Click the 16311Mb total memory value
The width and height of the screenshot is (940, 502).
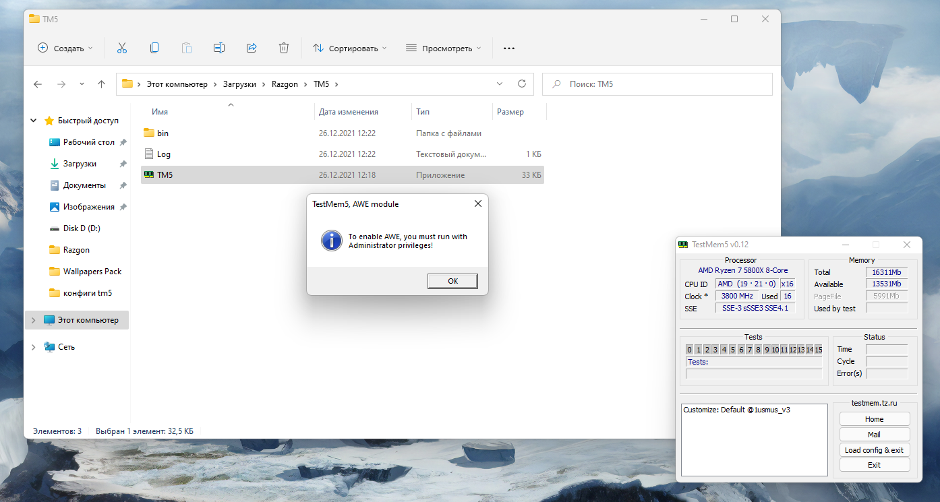[x=886, y=272]
